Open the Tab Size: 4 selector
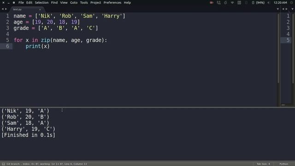Image resolution: width=295 pixels, height=166 pixels. point(263,164)
